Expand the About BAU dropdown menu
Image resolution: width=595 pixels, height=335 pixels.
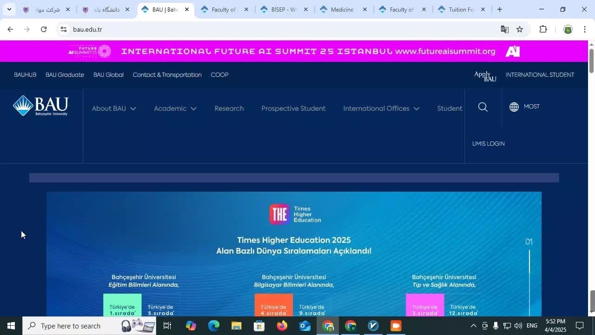click(114, 108)
